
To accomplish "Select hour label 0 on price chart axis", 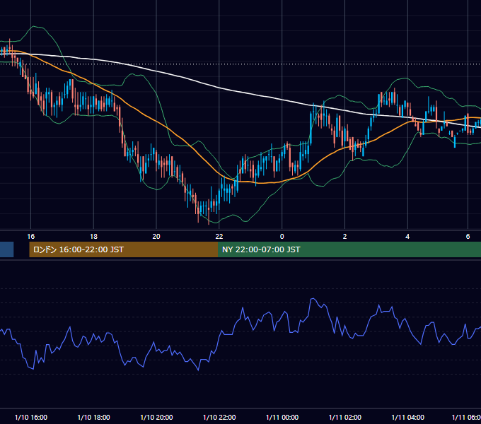I will click(x=282, y=237).
